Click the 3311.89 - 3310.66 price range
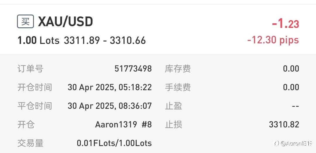 [105, 40]
